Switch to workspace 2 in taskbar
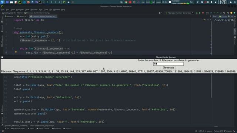Image resolution: width=237 pixels, height=133 pixels. tap(51, 2)
